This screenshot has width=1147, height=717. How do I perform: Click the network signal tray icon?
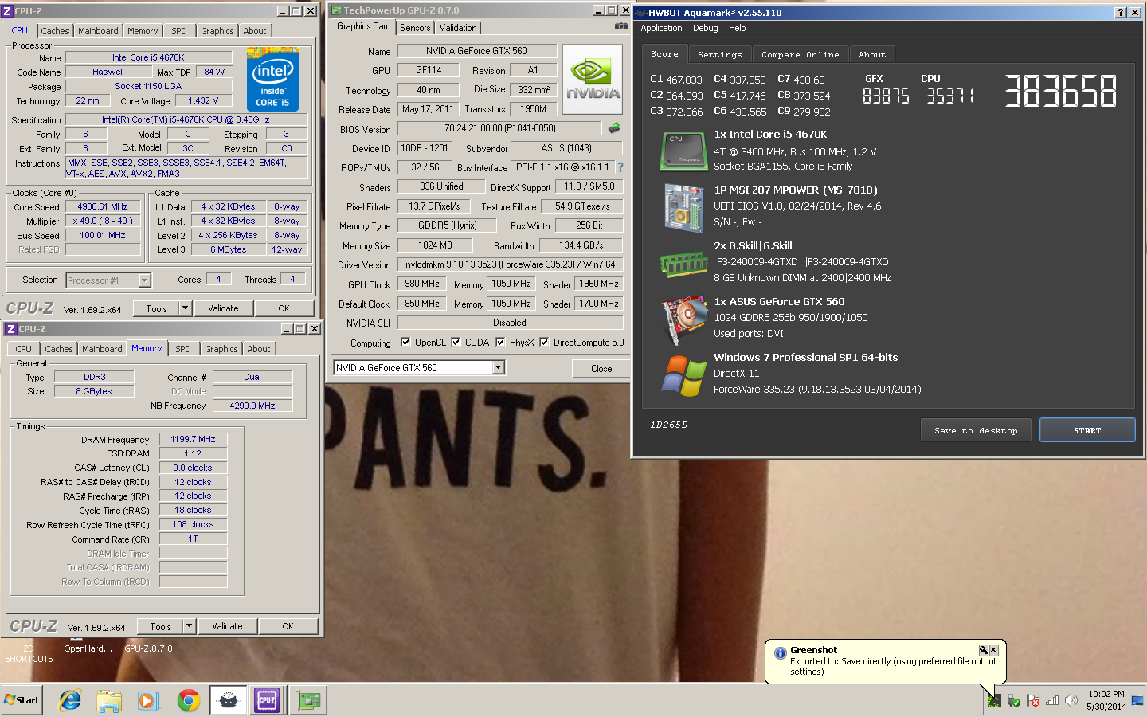tap(1052, 701)
